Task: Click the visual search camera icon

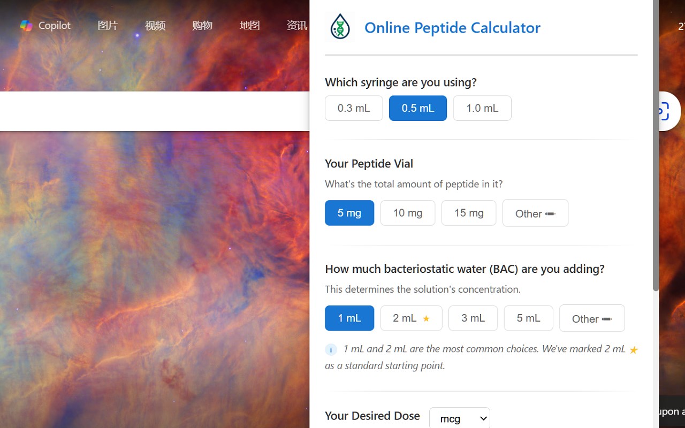Action: (664, 111)
